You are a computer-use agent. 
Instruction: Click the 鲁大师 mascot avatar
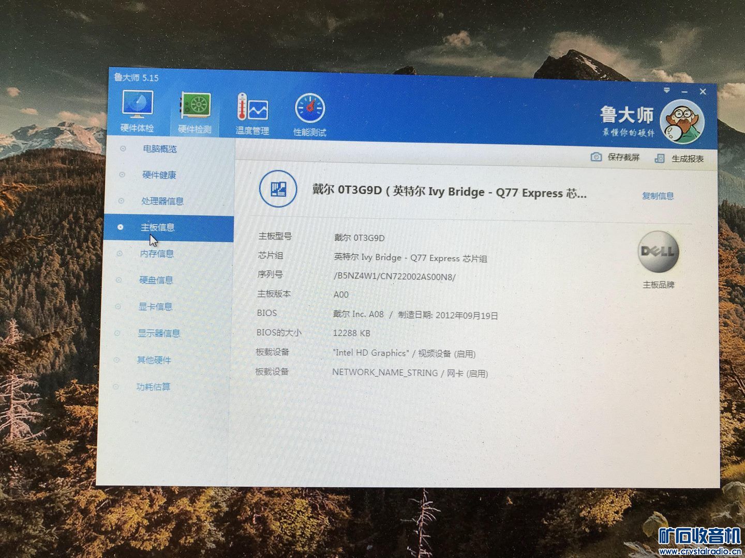coord(682,122)
